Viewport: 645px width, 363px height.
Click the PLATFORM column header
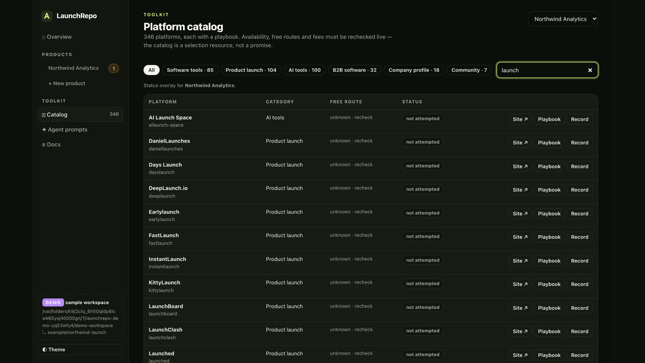(x=163, y=102)
